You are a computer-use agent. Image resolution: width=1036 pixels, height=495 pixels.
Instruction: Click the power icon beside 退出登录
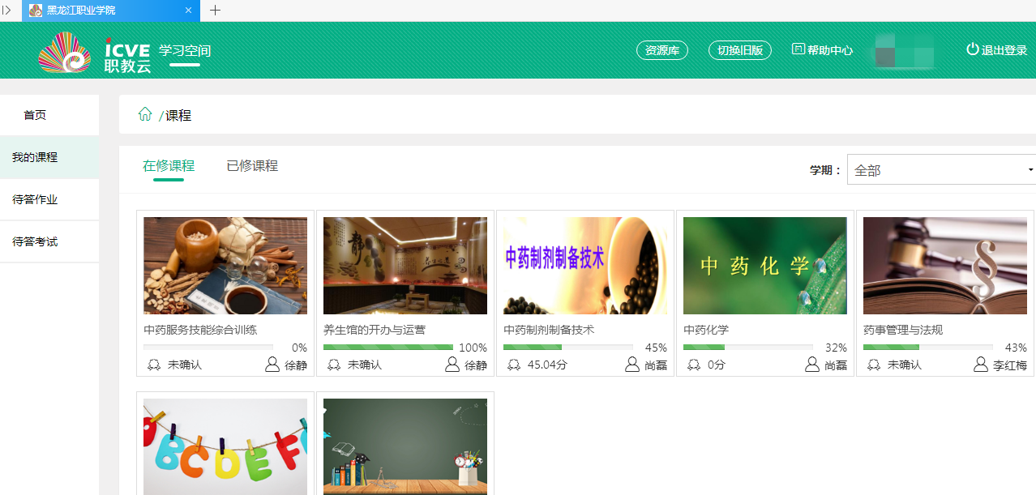coord(972,49)
